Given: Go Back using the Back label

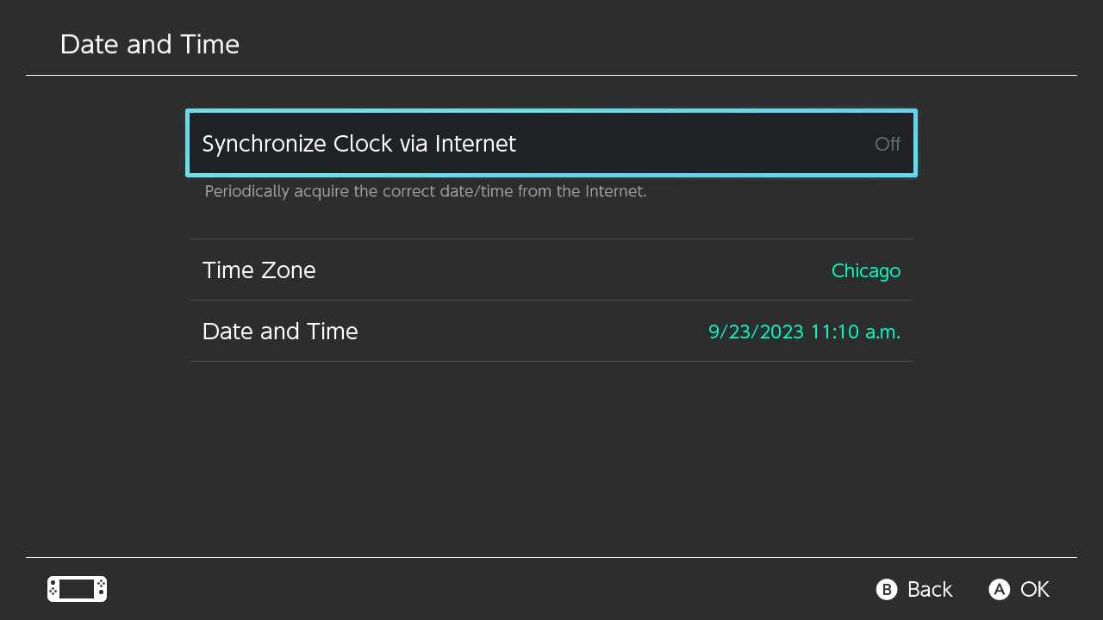Looking at the screenshot, I should 929,589.
